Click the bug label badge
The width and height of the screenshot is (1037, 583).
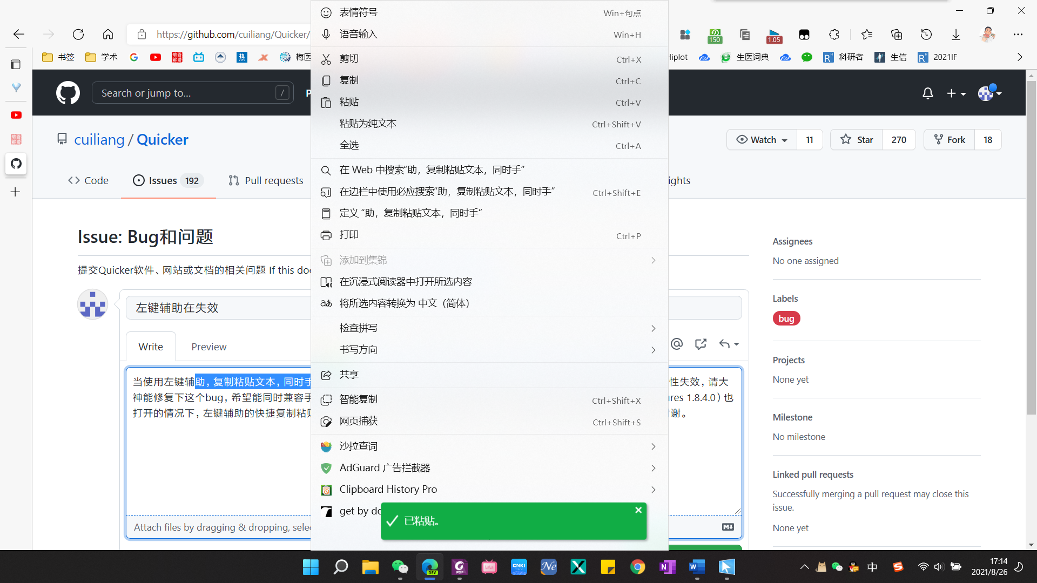786,318
